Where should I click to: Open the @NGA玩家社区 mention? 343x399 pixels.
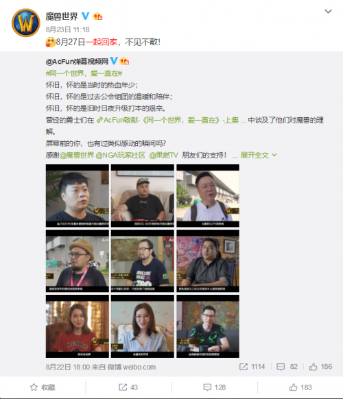point(121,155)
